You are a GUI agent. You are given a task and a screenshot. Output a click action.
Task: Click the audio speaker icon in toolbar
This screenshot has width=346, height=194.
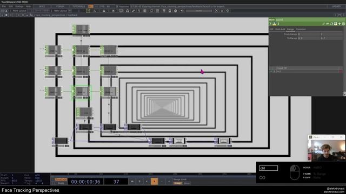[182, 11]
